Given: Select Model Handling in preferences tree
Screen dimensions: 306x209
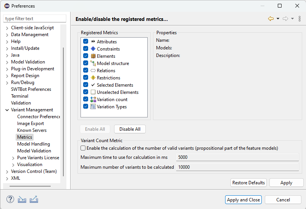Looking at the screenshot, I should pos(33,144).
